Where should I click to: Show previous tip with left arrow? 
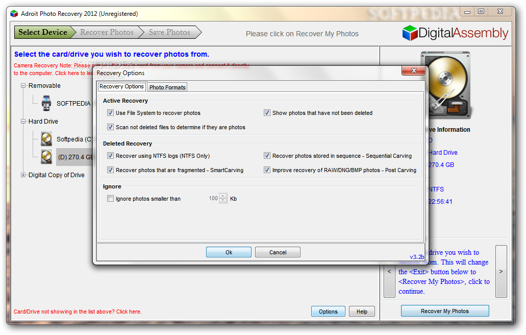389,271
